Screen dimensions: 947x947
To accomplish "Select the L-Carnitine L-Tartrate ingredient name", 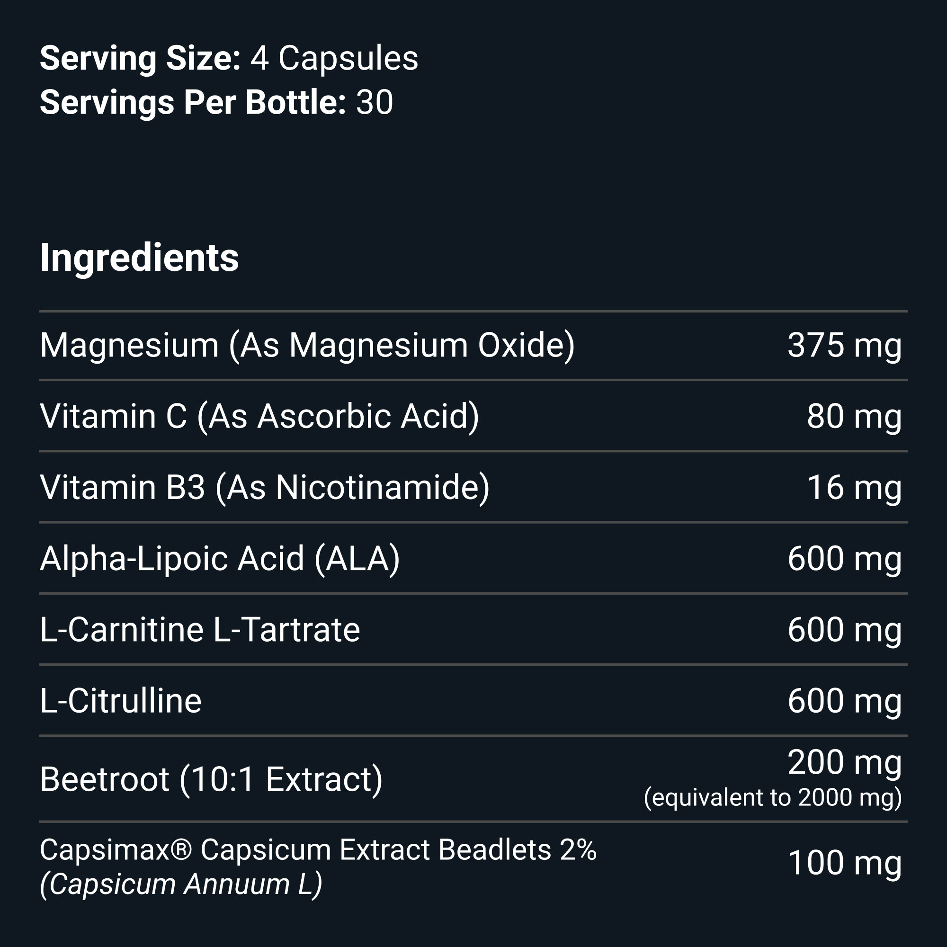I will pos(200,630).
